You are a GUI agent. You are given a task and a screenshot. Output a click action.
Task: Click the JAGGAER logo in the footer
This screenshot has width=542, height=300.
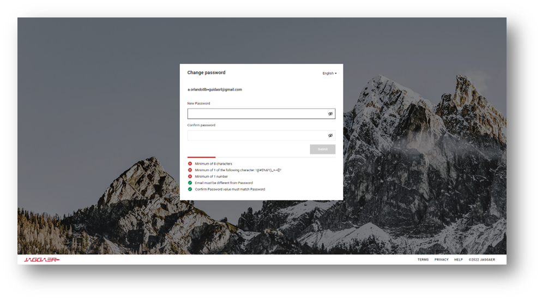coord(41,260)
